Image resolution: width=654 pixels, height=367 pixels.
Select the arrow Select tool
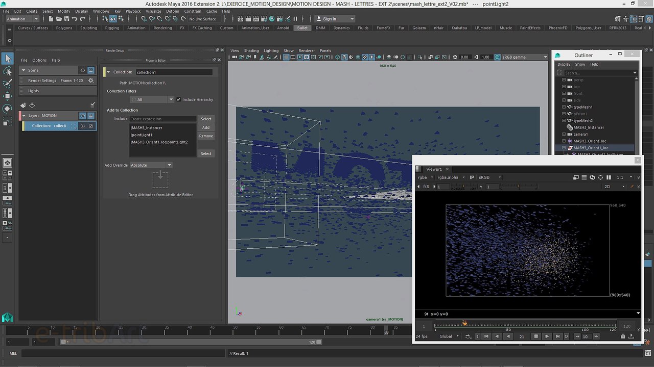click(x=7, y=59)
